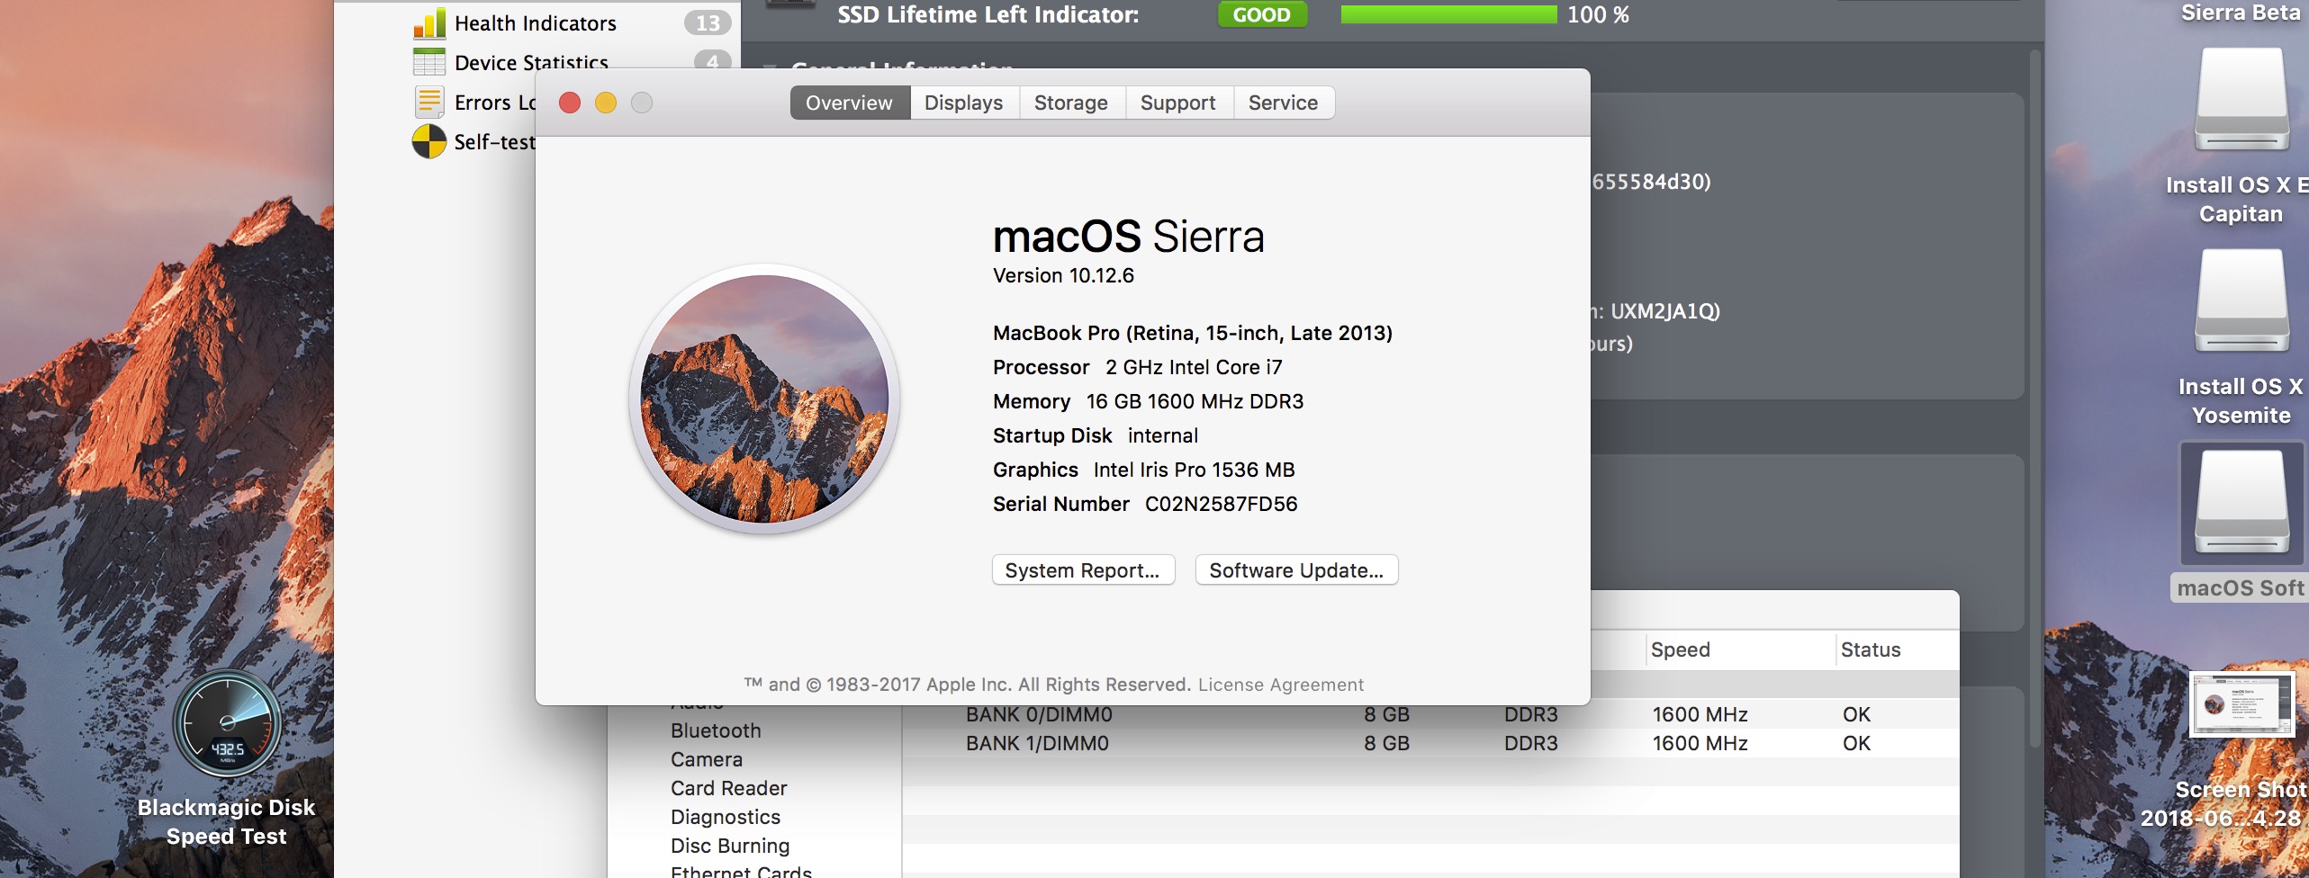Click the Software Update... button
Viewport: 2309px width, 878px height.
point(1296,570)
